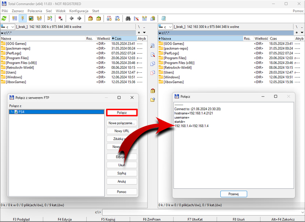Select the full details view toolbar icon

click(x=23, y=19)
